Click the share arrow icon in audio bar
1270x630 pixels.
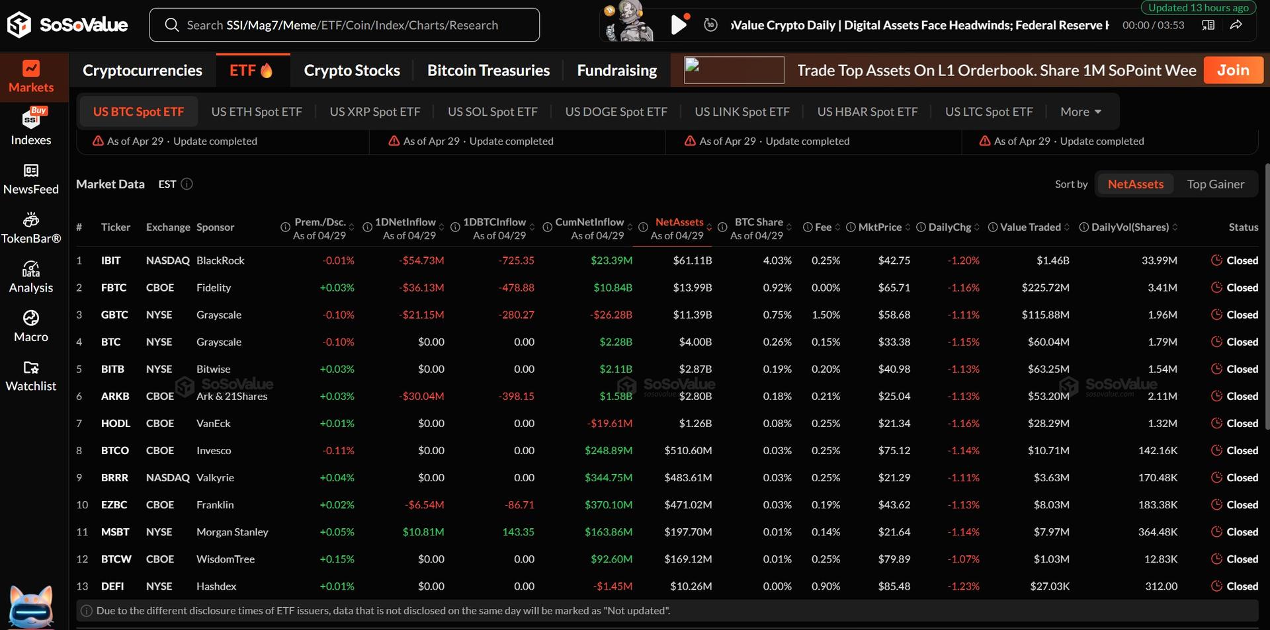[1236, 25]
